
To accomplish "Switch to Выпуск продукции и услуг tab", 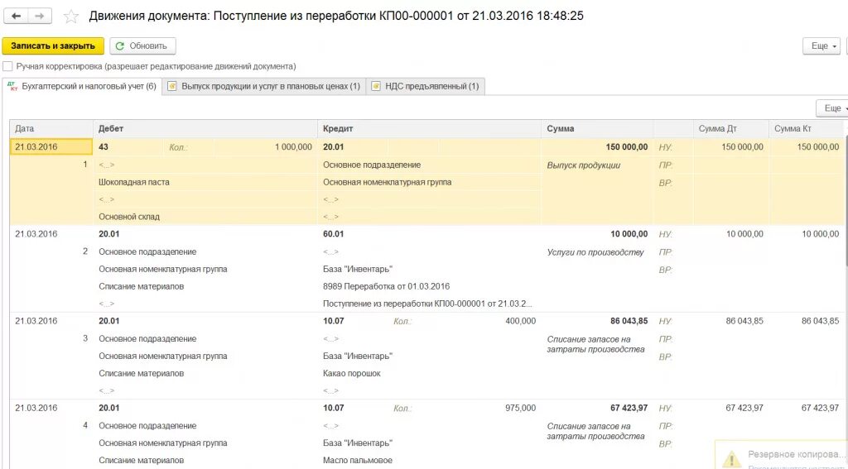I will click(x=264, y=86).
